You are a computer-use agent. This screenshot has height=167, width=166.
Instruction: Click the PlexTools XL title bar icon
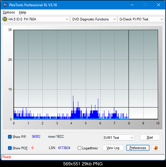(x=5, y=5)
